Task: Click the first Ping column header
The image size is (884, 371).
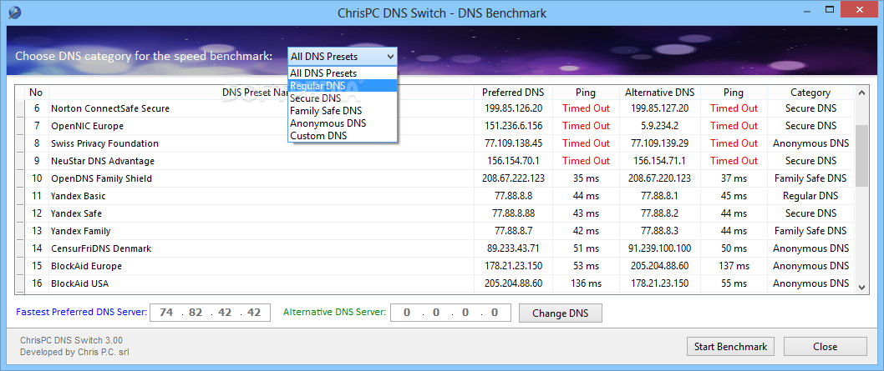Action: pyautogui.click(x=586, y=93)
